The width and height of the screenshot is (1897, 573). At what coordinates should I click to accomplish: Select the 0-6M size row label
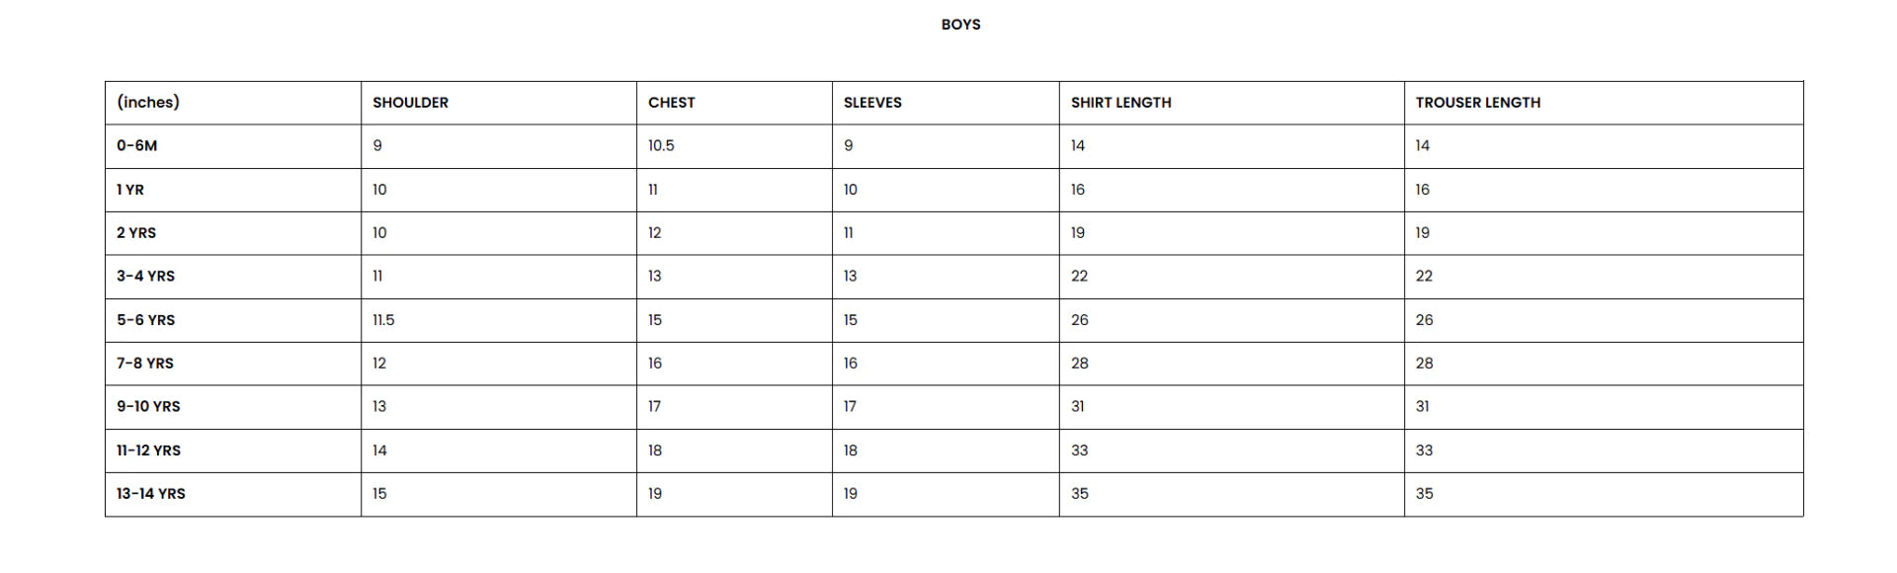[x=136, y=146]
